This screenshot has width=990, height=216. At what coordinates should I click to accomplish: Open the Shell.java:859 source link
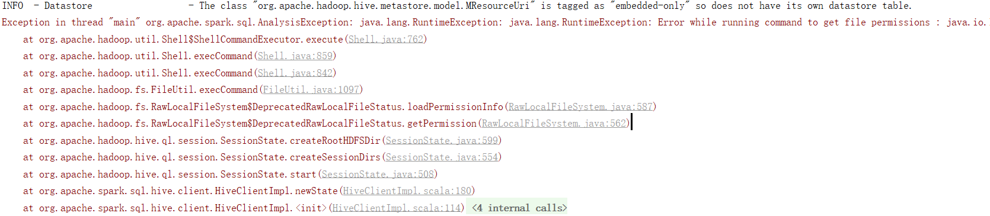(x=295, y=56)
